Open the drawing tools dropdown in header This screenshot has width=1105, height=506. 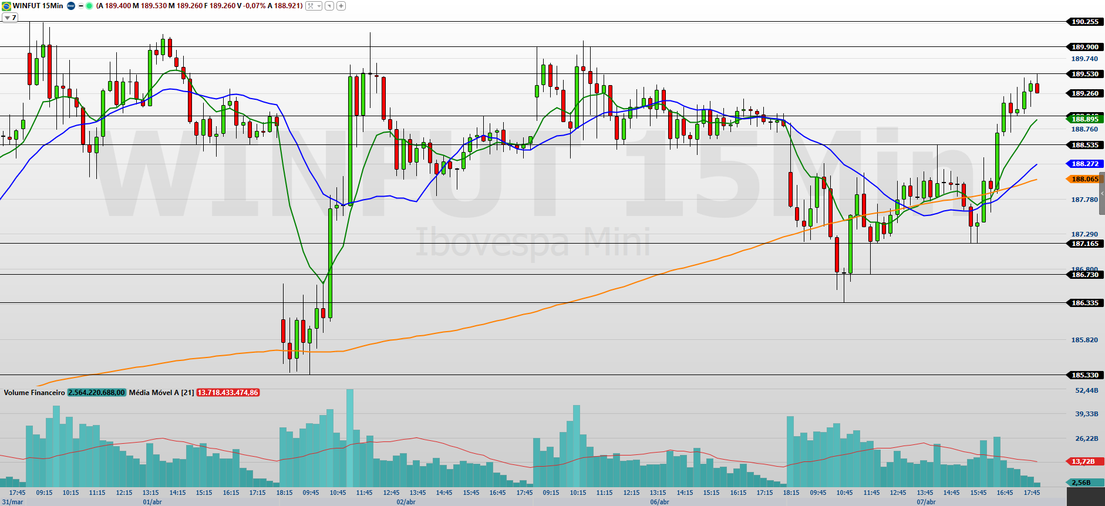314,6
